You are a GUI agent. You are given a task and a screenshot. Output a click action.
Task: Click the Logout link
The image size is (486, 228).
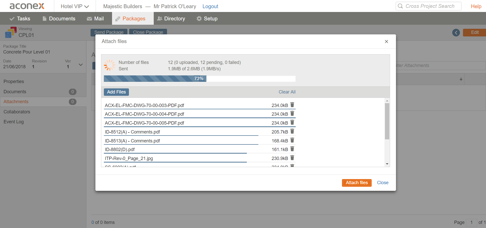click(210, 6)
